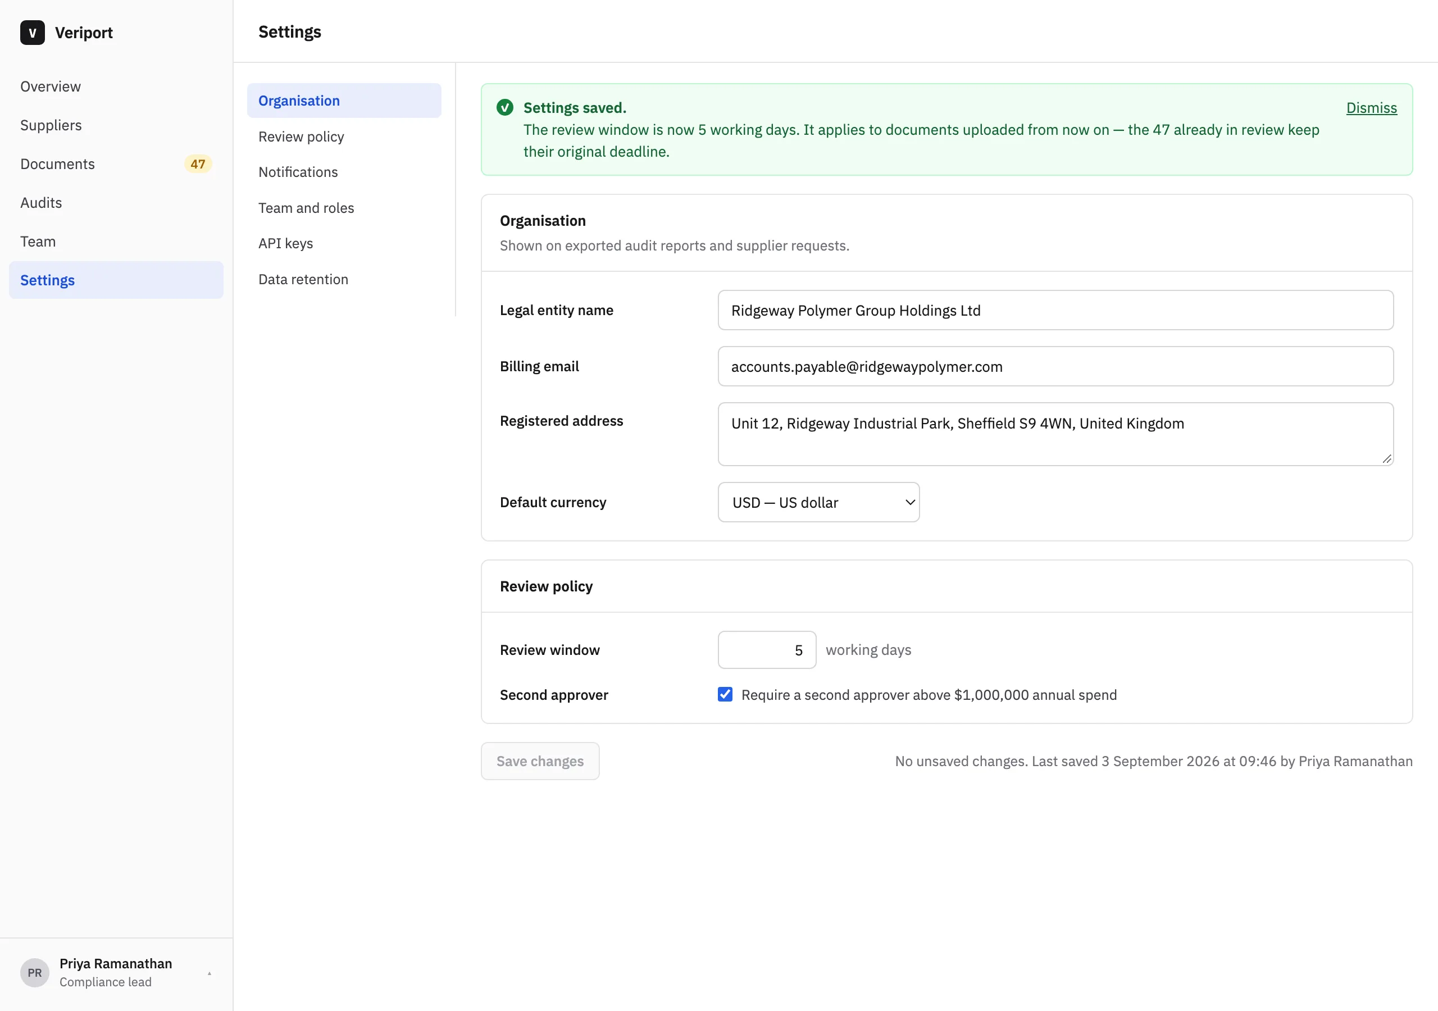The height and width of the screenshot is (1011, 1438).
Task: Click the Save changes button
Action: click(540, 761)
